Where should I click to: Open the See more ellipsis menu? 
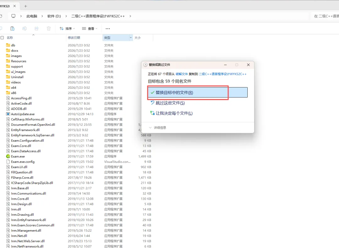point(108,29)
